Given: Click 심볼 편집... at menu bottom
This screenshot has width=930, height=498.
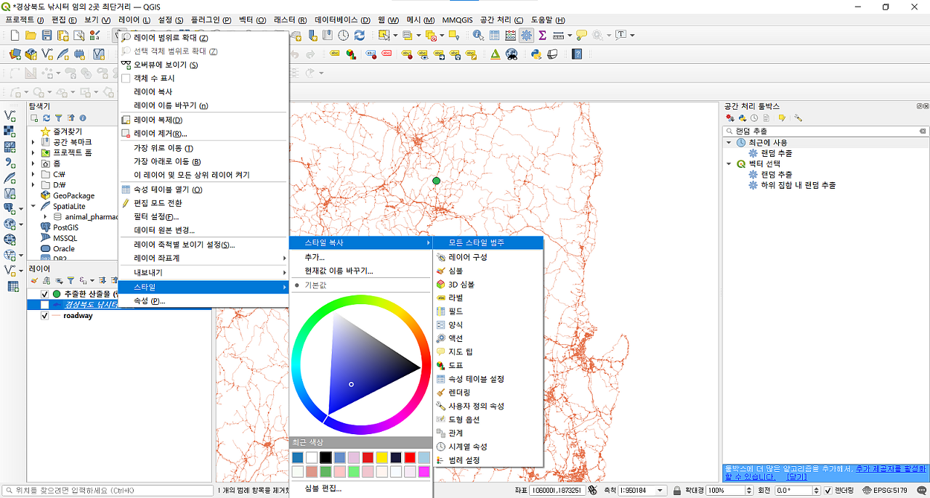Looking at the screenshot, I should (x=323, y=488).
